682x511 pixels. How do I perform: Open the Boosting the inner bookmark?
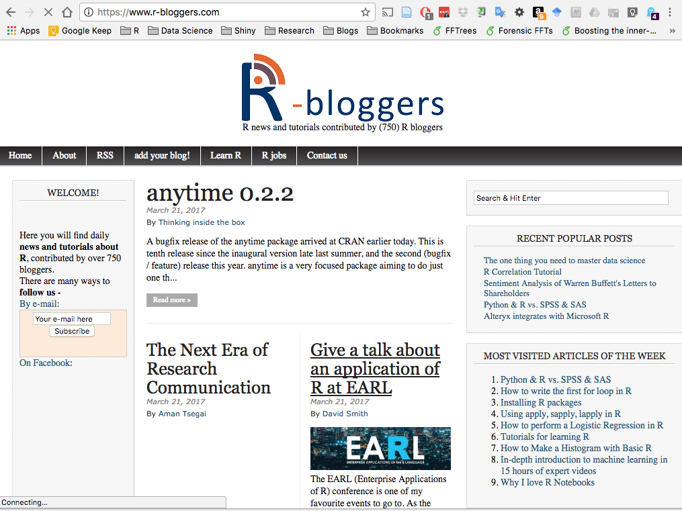[x=609, y=30]
